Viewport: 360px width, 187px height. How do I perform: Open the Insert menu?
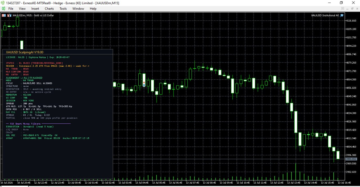[x=35, y=9]
